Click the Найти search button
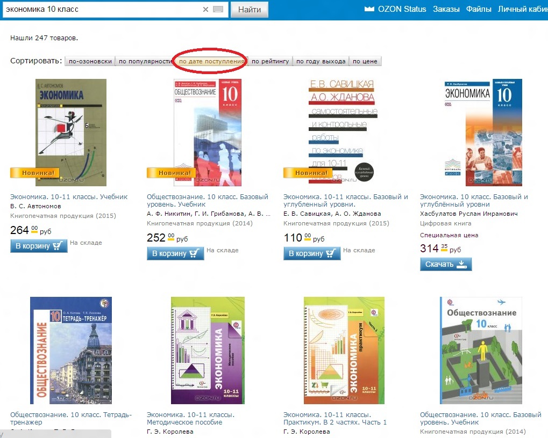 (x=250, y=10)
